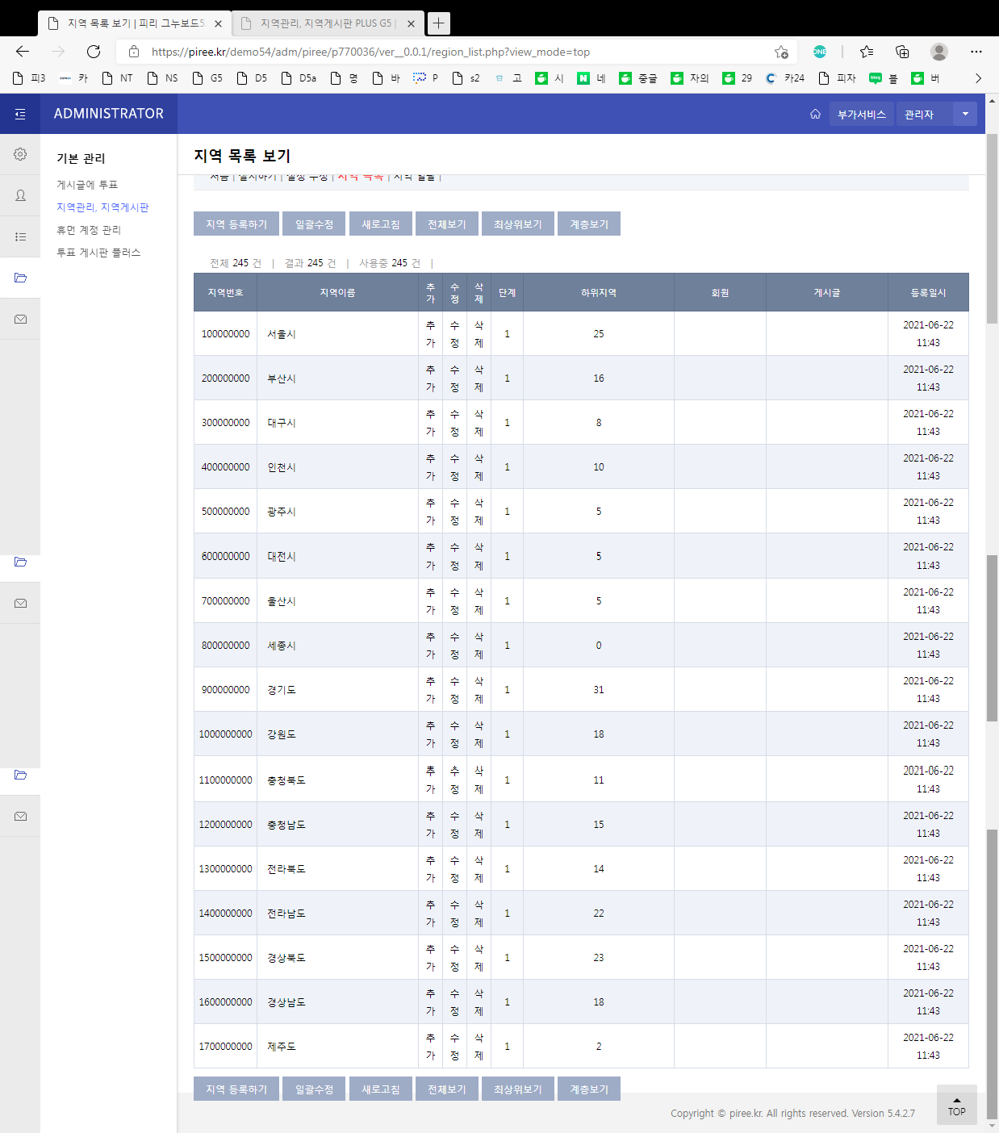Open settings via the gear sidebar icon

(x=20, y=154)
